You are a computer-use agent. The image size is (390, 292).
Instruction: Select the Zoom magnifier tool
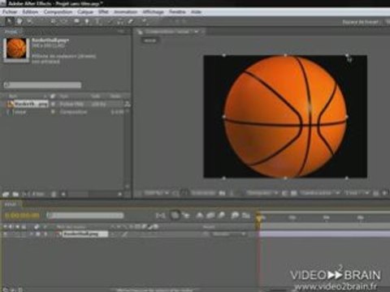point(29,21)
